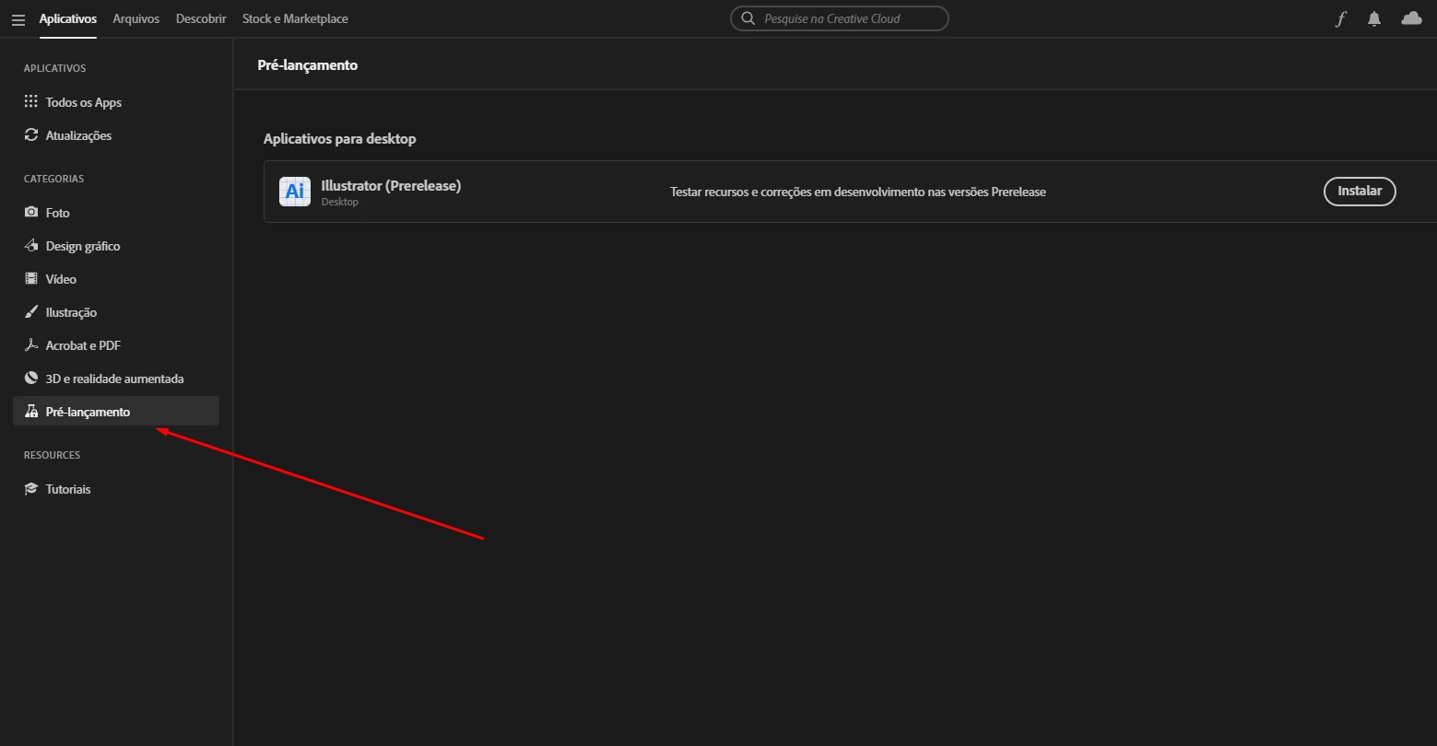
Task: Open 3D e realidade aumentada category label
Action: 115,379
